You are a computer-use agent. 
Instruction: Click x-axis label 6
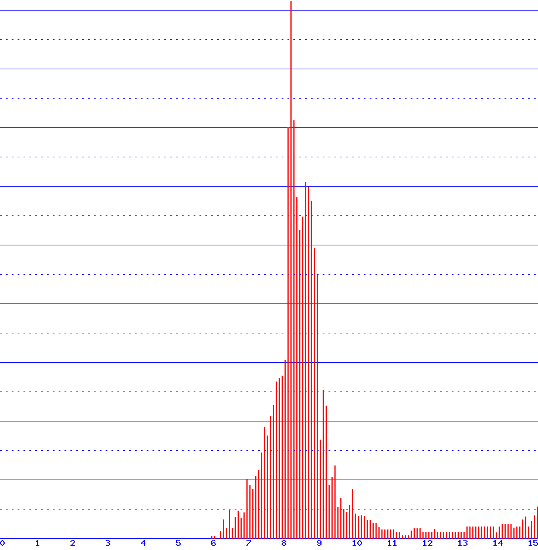(214, 544)
